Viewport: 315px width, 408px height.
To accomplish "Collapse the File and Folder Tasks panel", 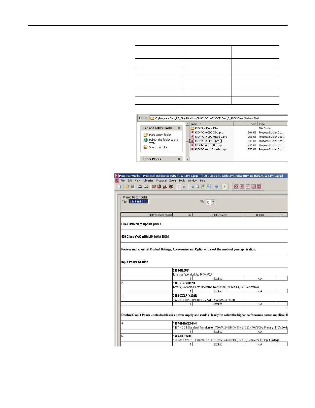I will pyautogui.click(x=179, y=128).
